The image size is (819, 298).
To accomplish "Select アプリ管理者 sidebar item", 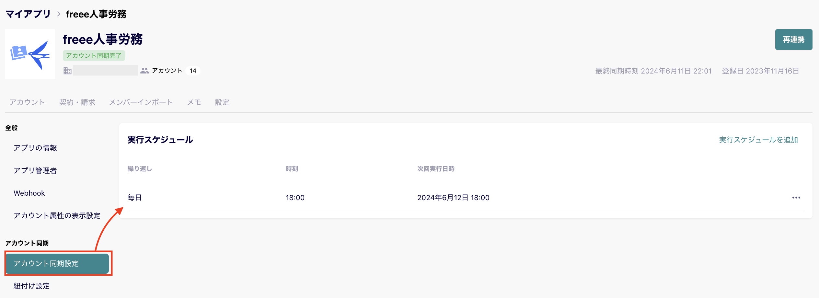I will pyautogui.click(x=35, y=171).
